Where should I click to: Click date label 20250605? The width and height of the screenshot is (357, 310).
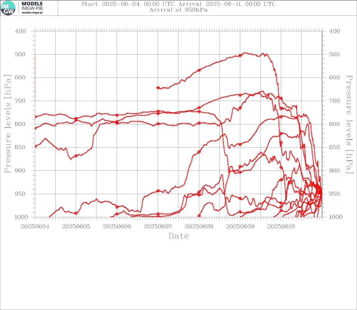click(76, 227)
